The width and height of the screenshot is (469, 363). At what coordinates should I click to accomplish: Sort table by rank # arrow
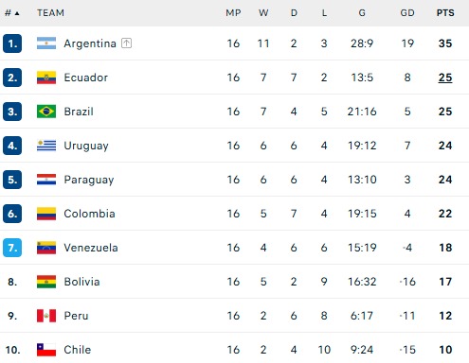point(12,13)
